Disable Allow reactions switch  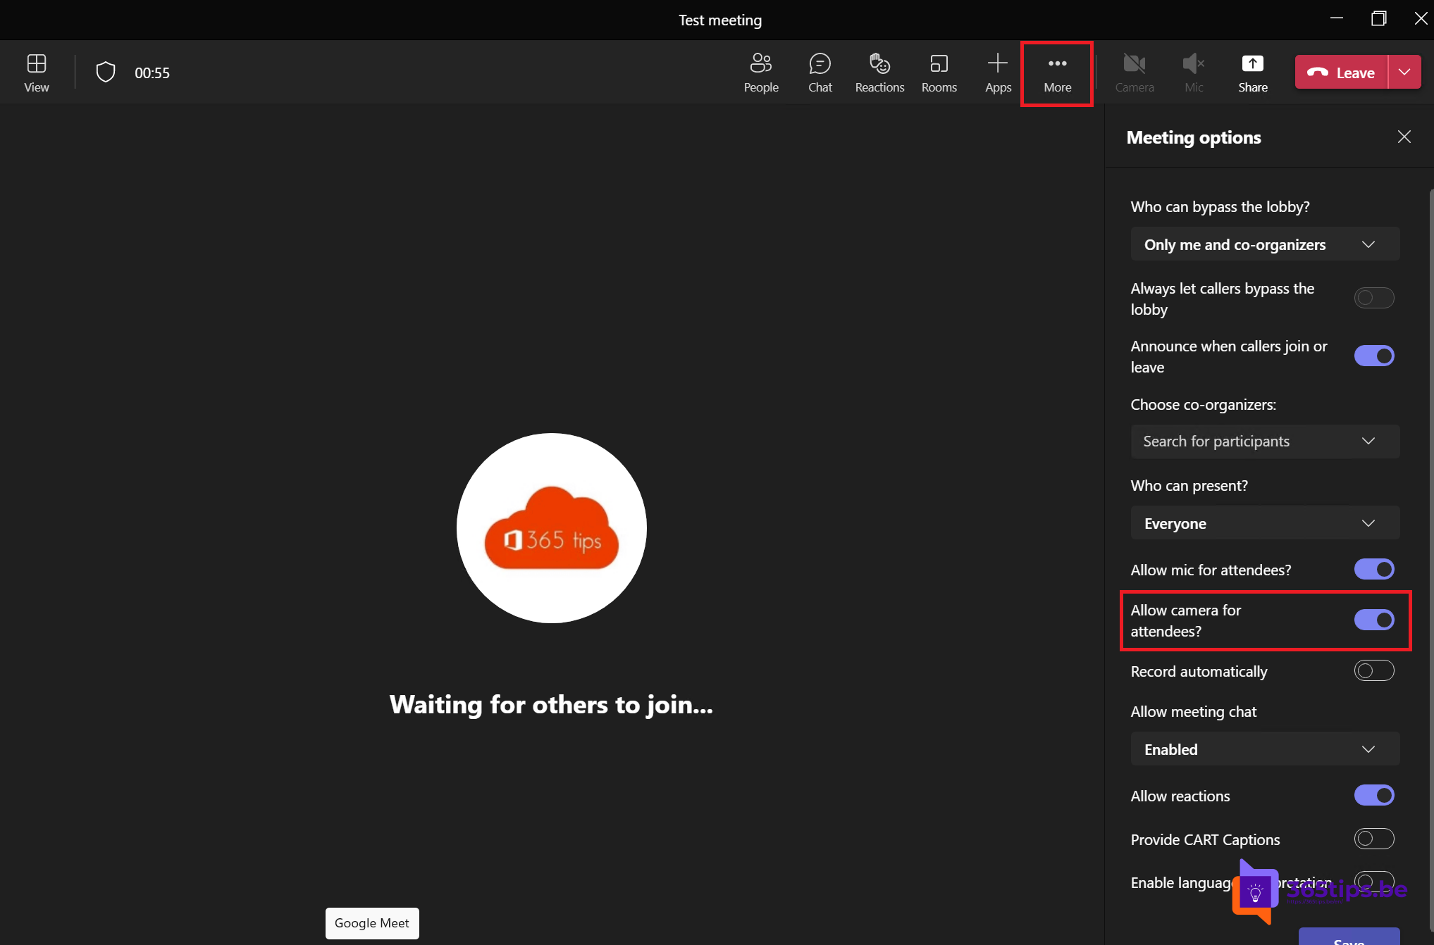1374,795
